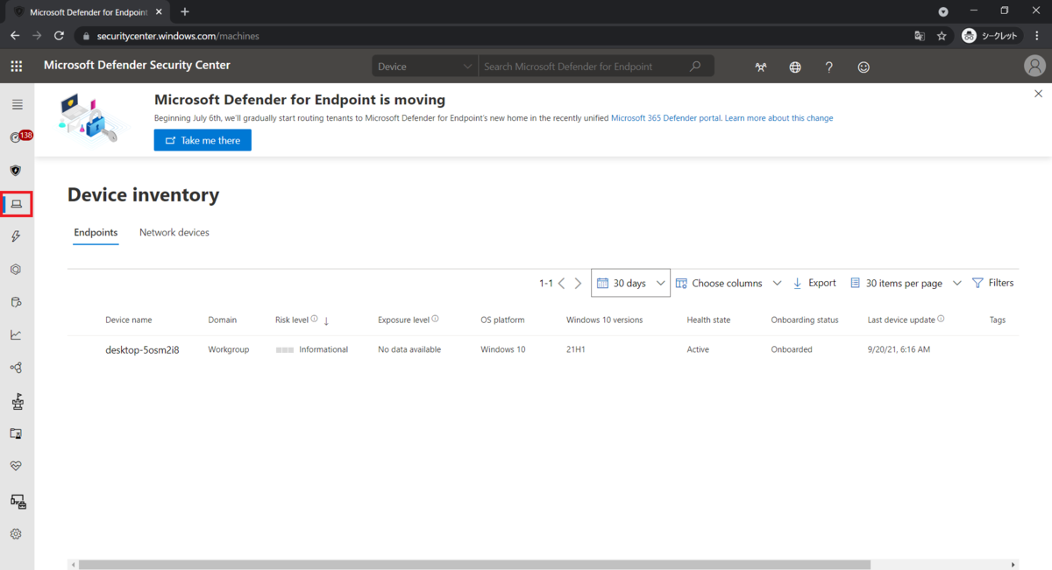Open the user account avatar
Viewport: 1052px width, 570px height.
coord(1034,67)
